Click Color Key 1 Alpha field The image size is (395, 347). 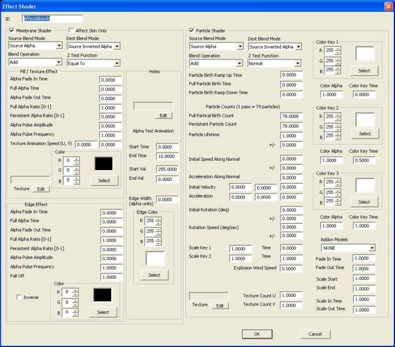[x=331, y=94]
